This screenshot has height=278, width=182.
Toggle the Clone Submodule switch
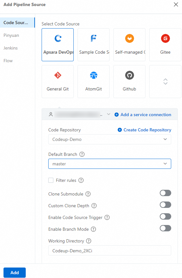[165, 193]
